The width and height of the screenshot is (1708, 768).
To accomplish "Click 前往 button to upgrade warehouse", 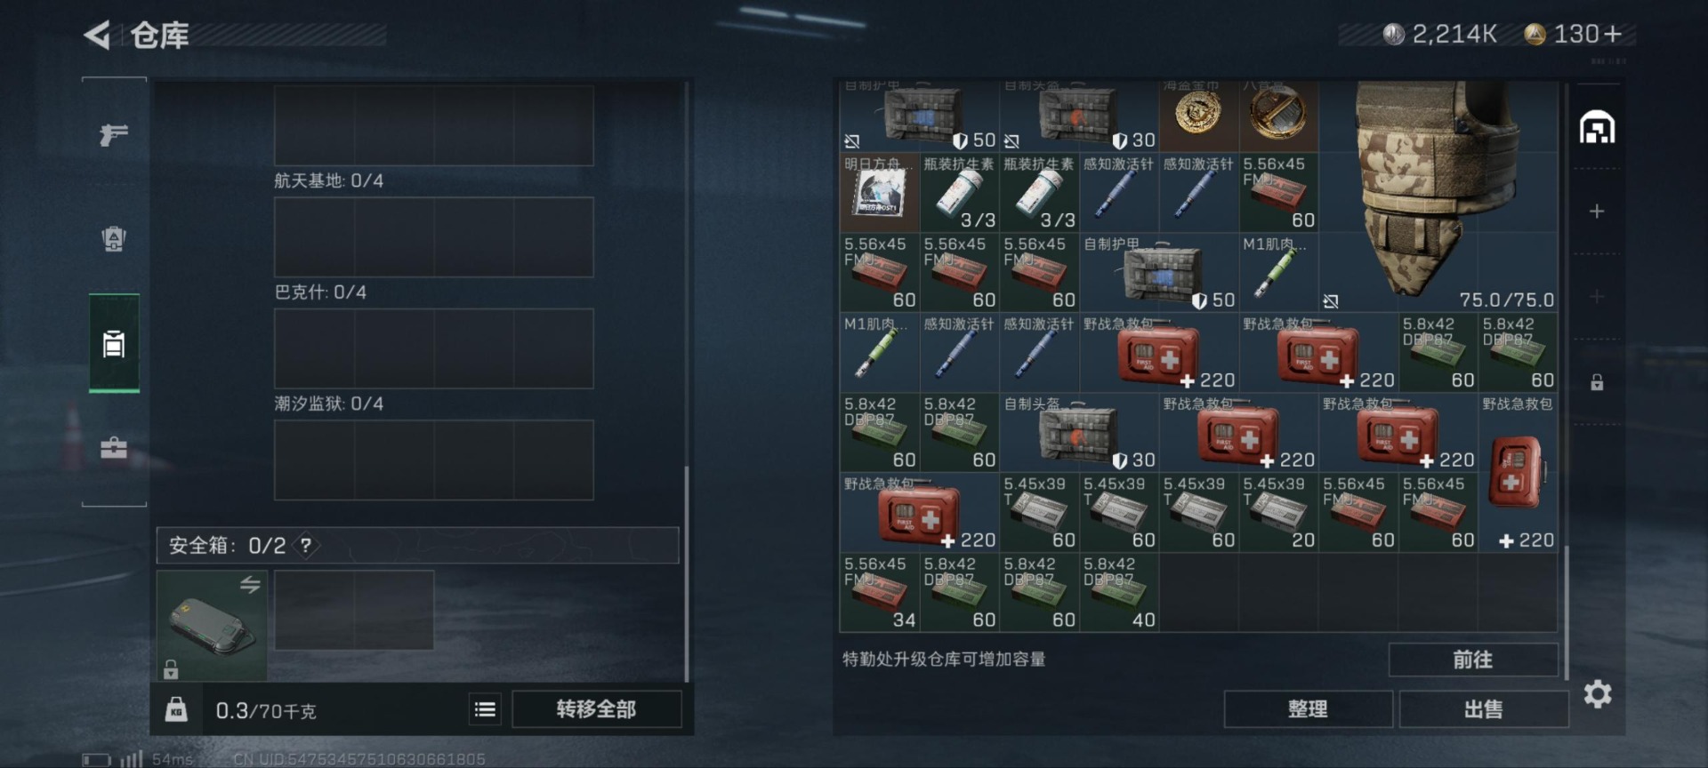I will click(1473, 660).
